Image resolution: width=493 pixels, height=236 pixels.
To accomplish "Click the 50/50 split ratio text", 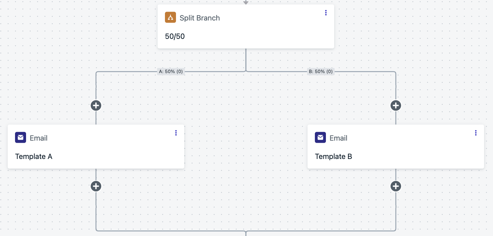I will click(175, 36).
